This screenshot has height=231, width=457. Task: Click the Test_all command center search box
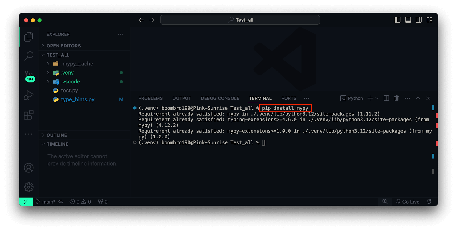(x=240, y=20)
